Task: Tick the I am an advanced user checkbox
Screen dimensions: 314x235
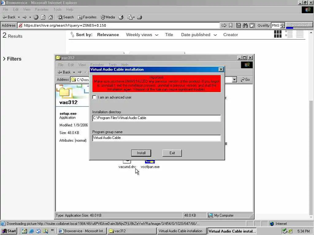Action: (94, 97)
